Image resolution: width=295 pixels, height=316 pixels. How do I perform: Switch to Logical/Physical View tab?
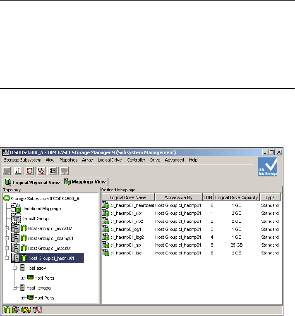(x=32, y=183)
